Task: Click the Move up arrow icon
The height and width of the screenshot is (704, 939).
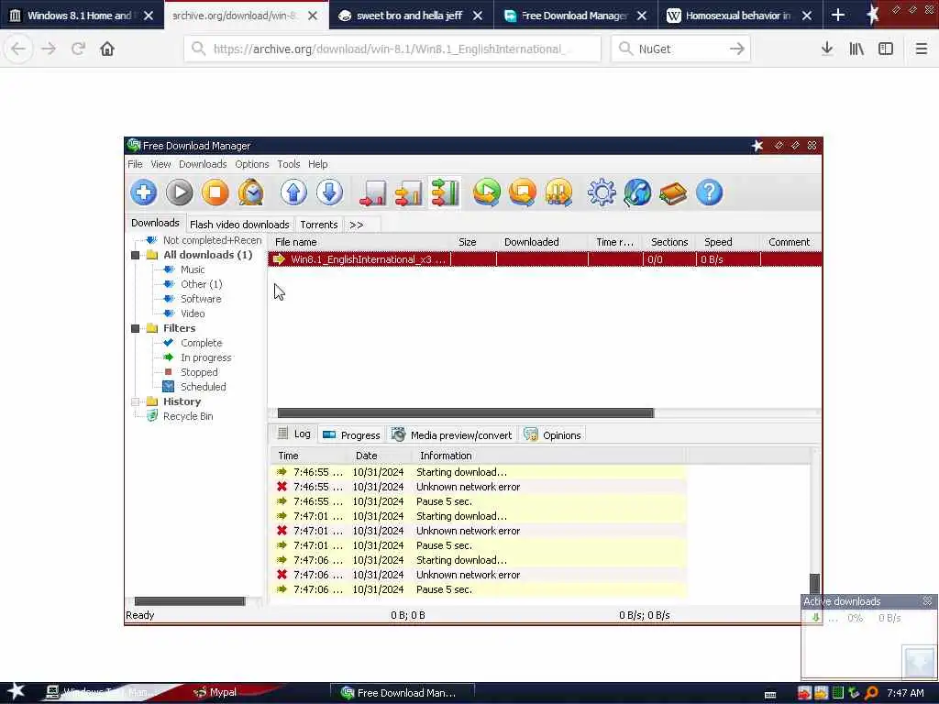Action: tap(293, 192)
